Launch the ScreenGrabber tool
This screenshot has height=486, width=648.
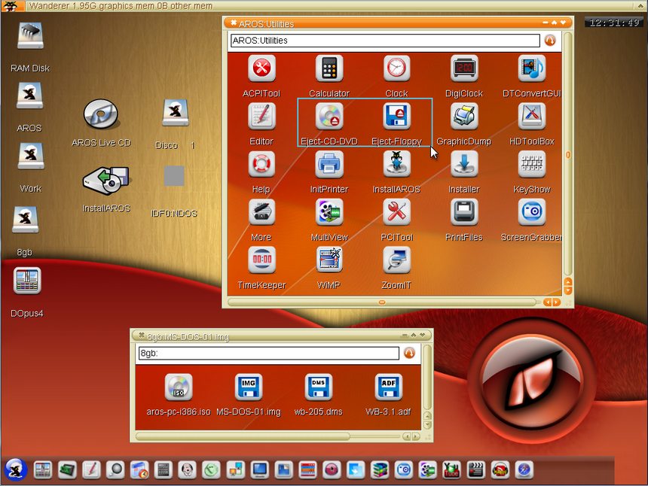click(x=532, y=213)
